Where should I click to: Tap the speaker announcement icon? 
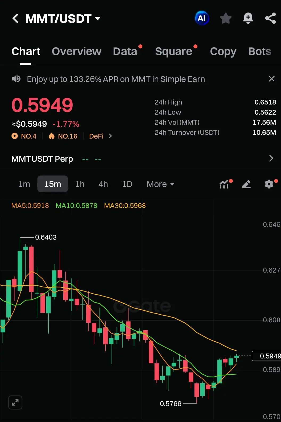(x=16, y=79)
